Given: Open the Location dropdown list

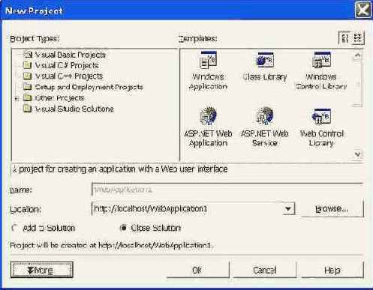Looking at the screenshot, I should (288, 208).
